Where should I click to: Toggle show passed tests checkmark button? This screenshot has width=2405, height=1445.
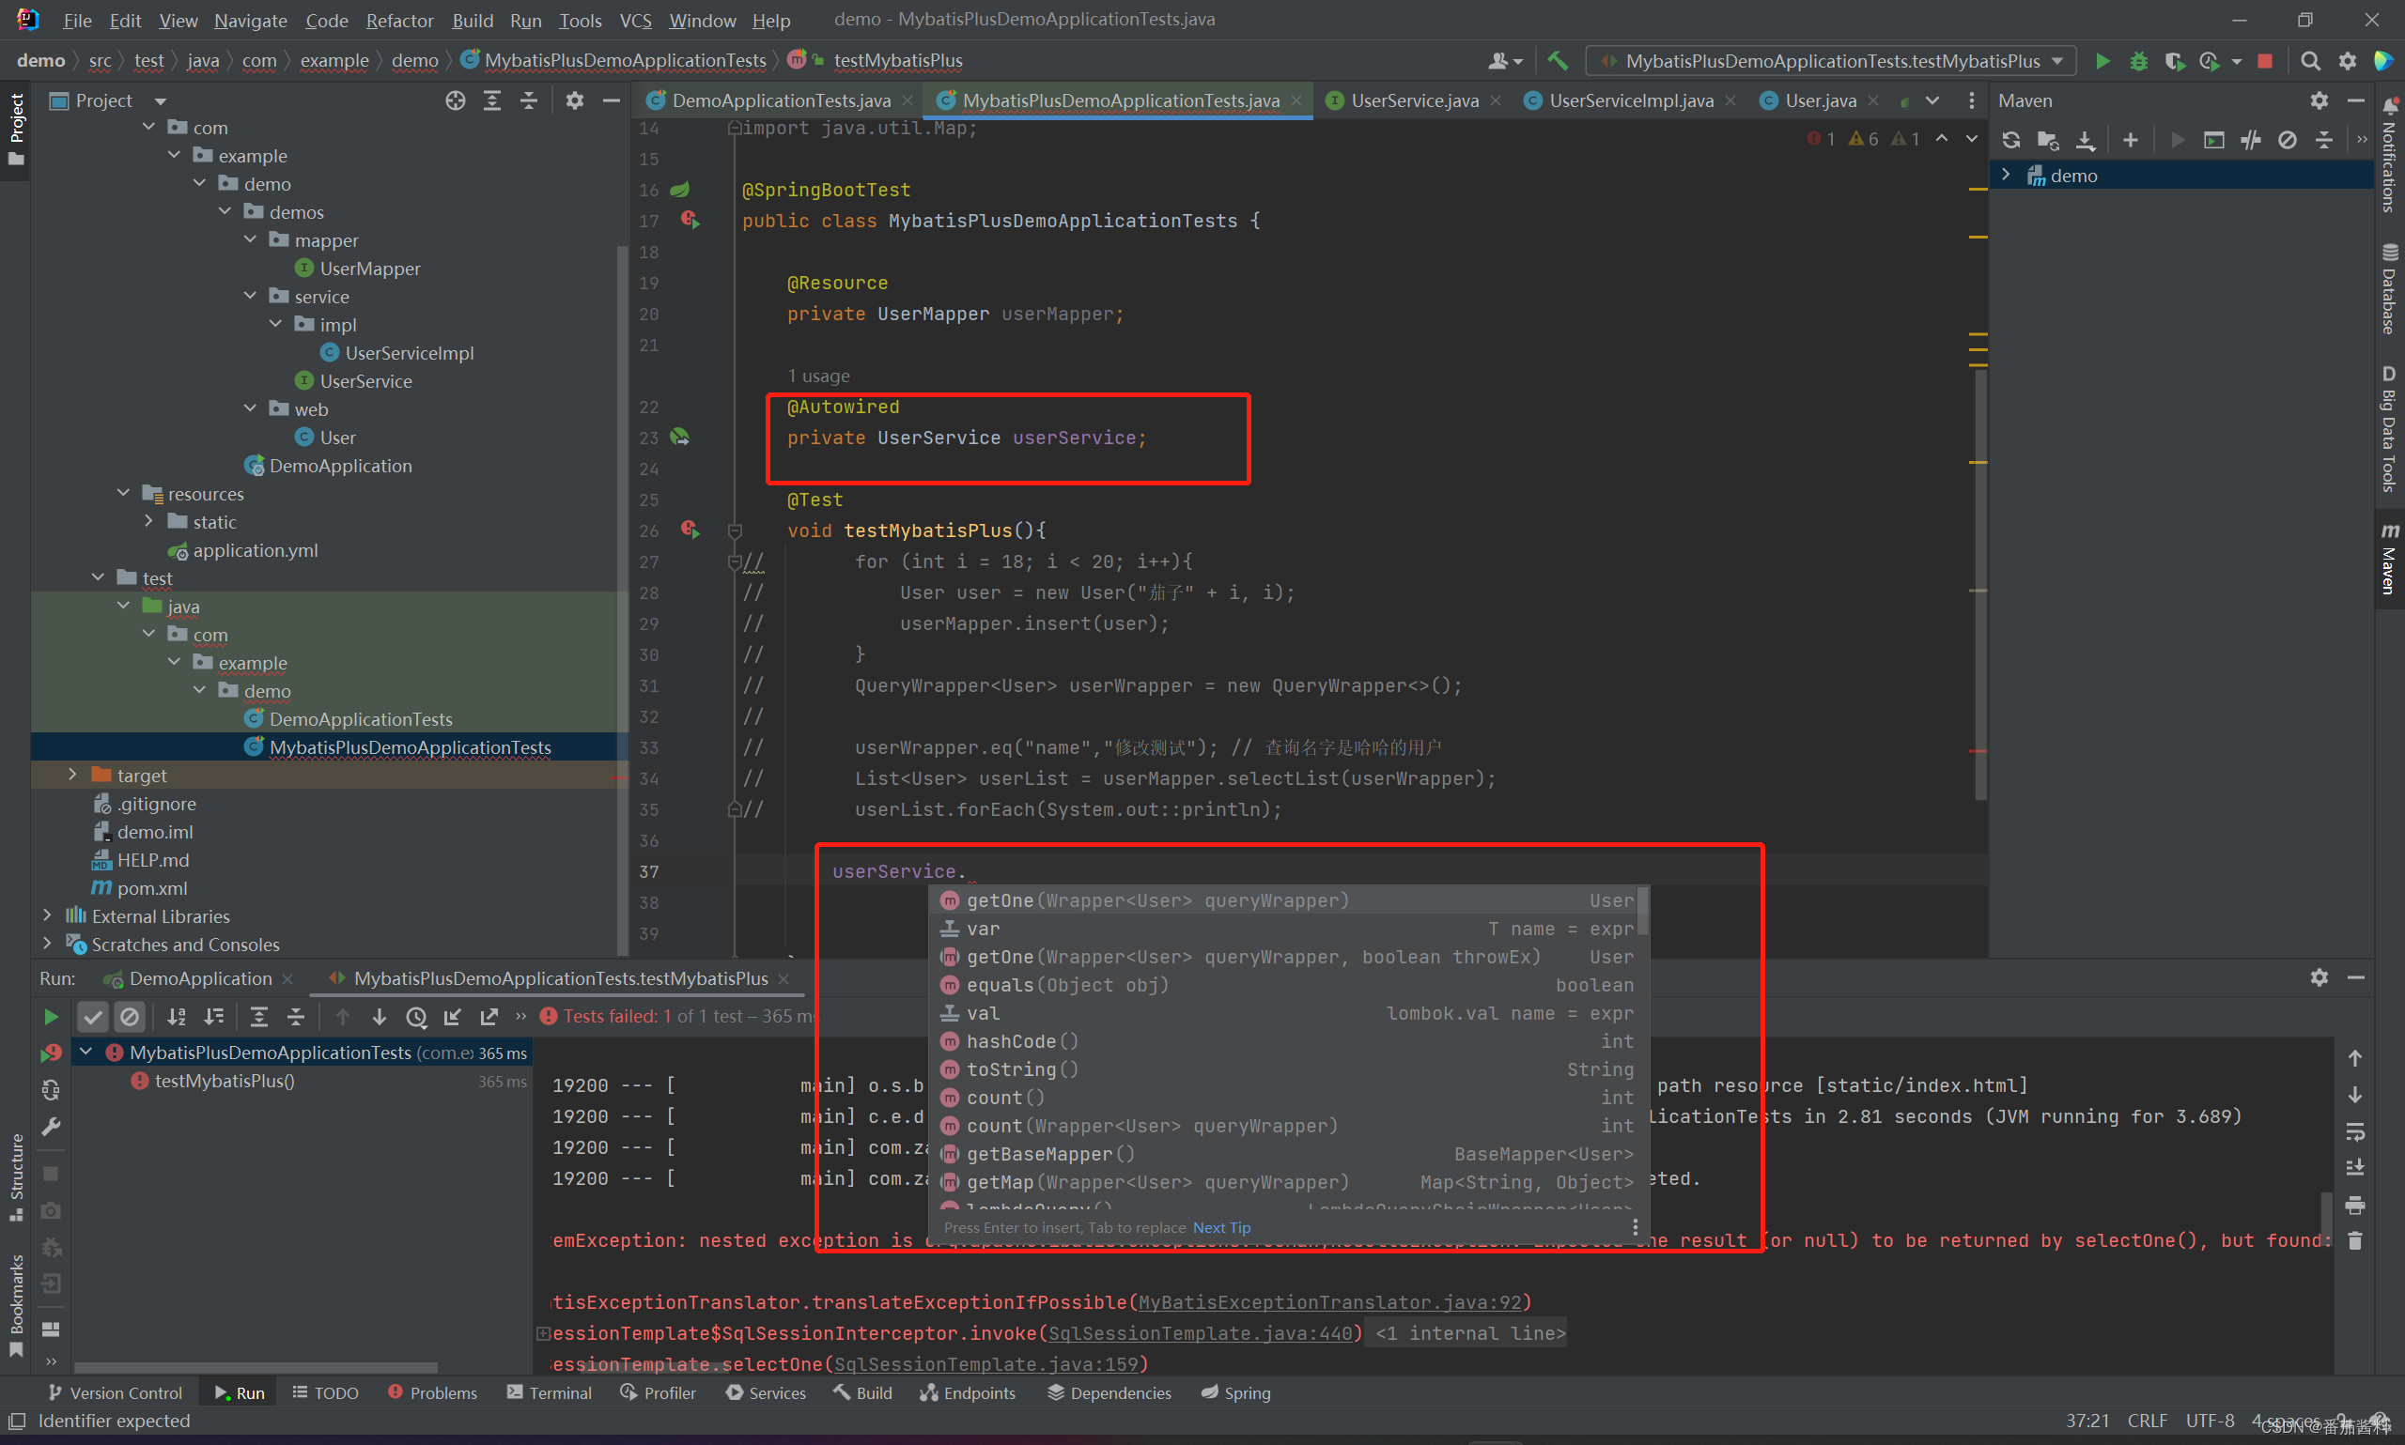click(93, 1017)
